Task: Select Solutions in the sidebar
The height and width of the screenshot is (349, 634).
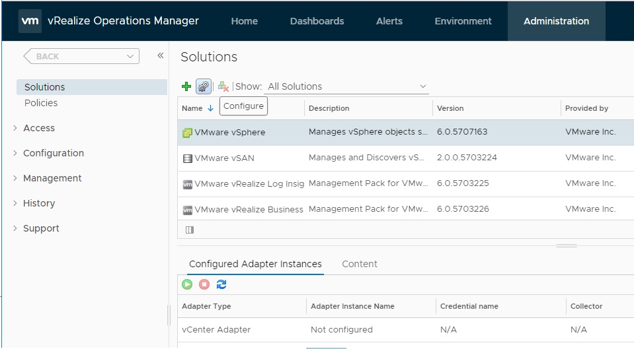Action: point(92,86)
